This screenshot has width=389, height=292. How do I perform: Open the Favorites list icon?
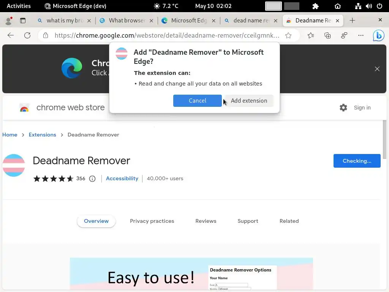[311, 35]
